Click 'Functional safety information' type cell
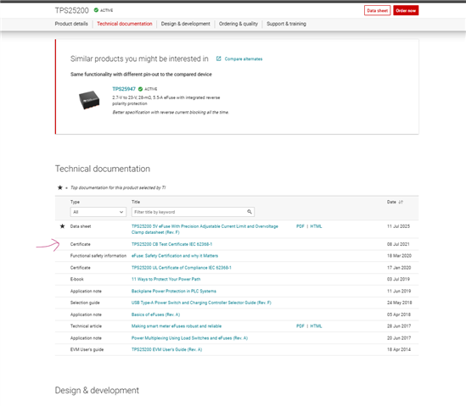Screen dimensions: 466x406 pos(98,256)
